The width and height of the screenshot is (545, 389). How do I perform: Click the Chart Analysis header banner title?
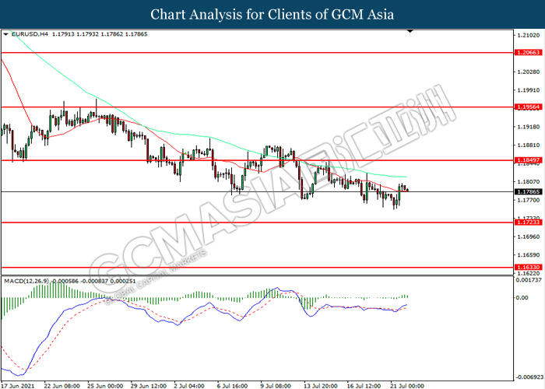[x=272, y=15]
